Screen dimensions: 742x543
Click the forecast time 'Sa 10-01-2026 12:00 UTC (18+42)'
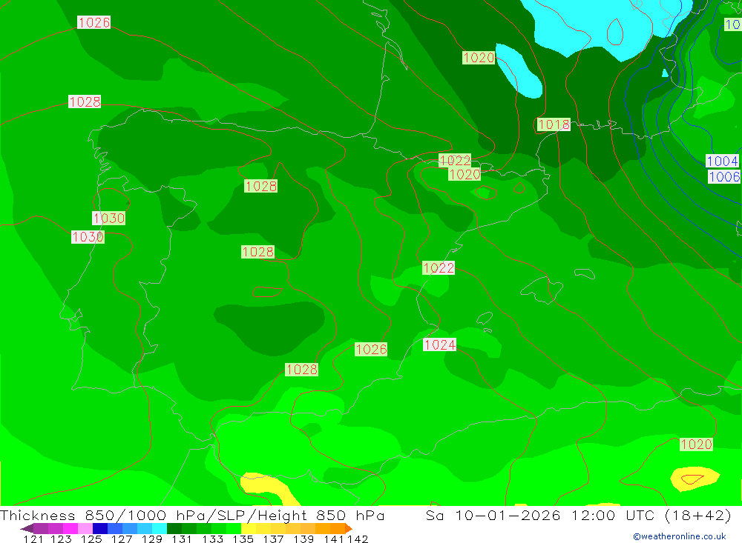pyautogui.click(x=578, y=515)
